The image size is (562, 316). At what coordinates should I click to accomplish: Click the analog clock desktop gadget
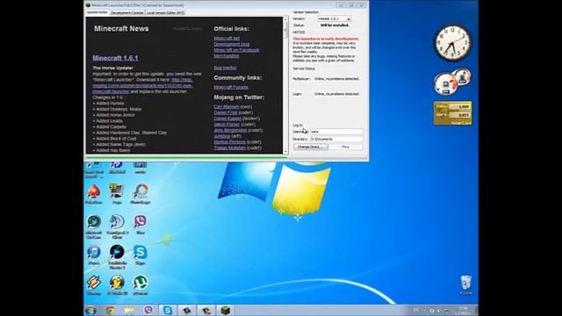[453, 43]
